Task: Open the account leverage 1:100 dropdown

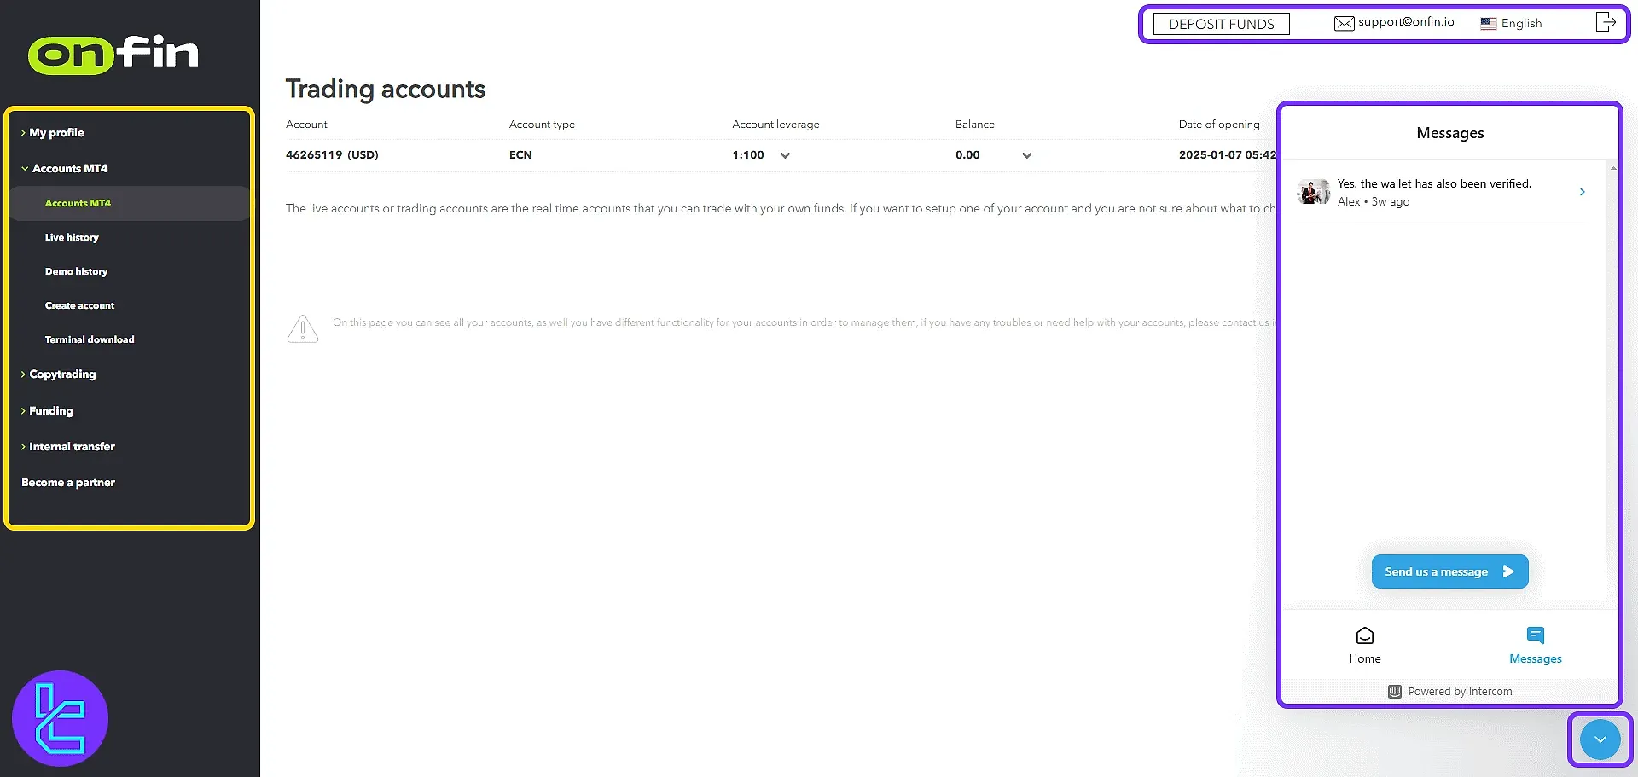Action: point(785,155)
